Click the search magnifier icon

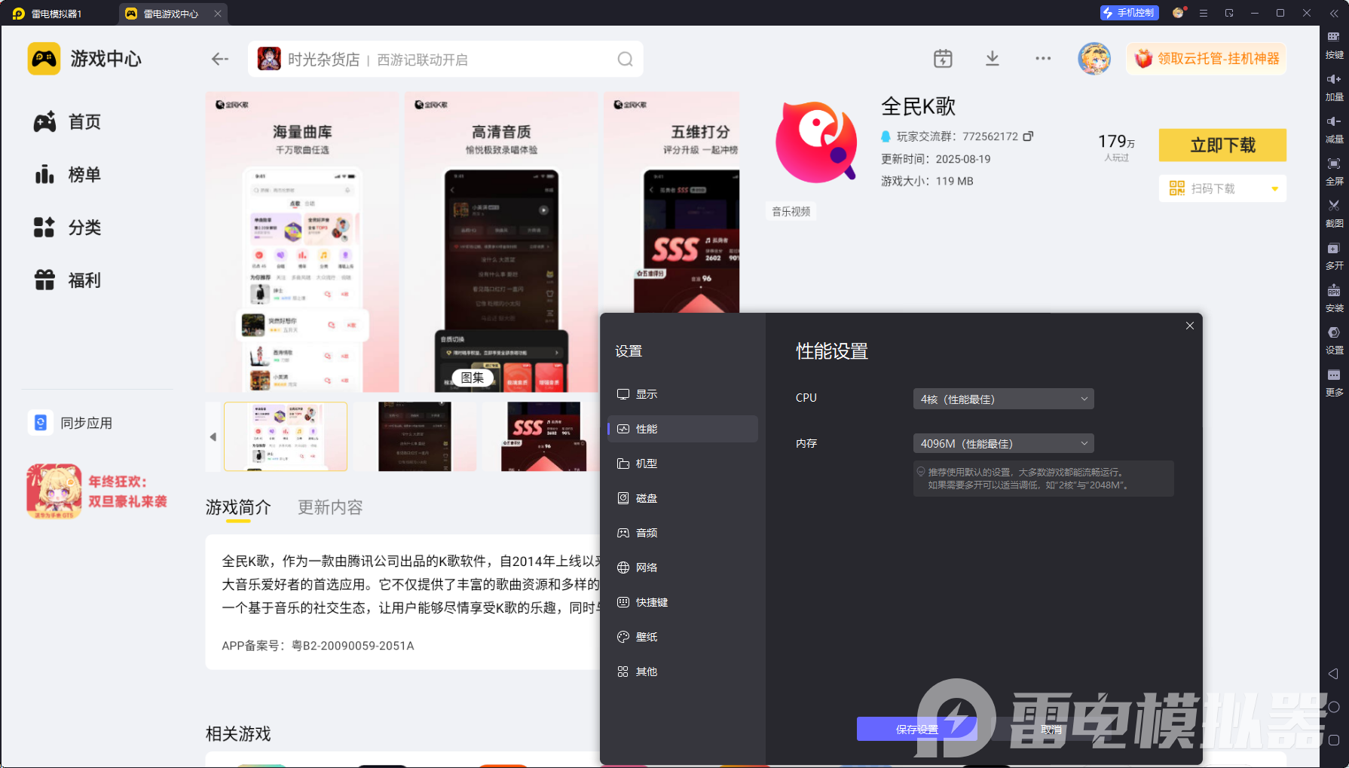(625, 60)
